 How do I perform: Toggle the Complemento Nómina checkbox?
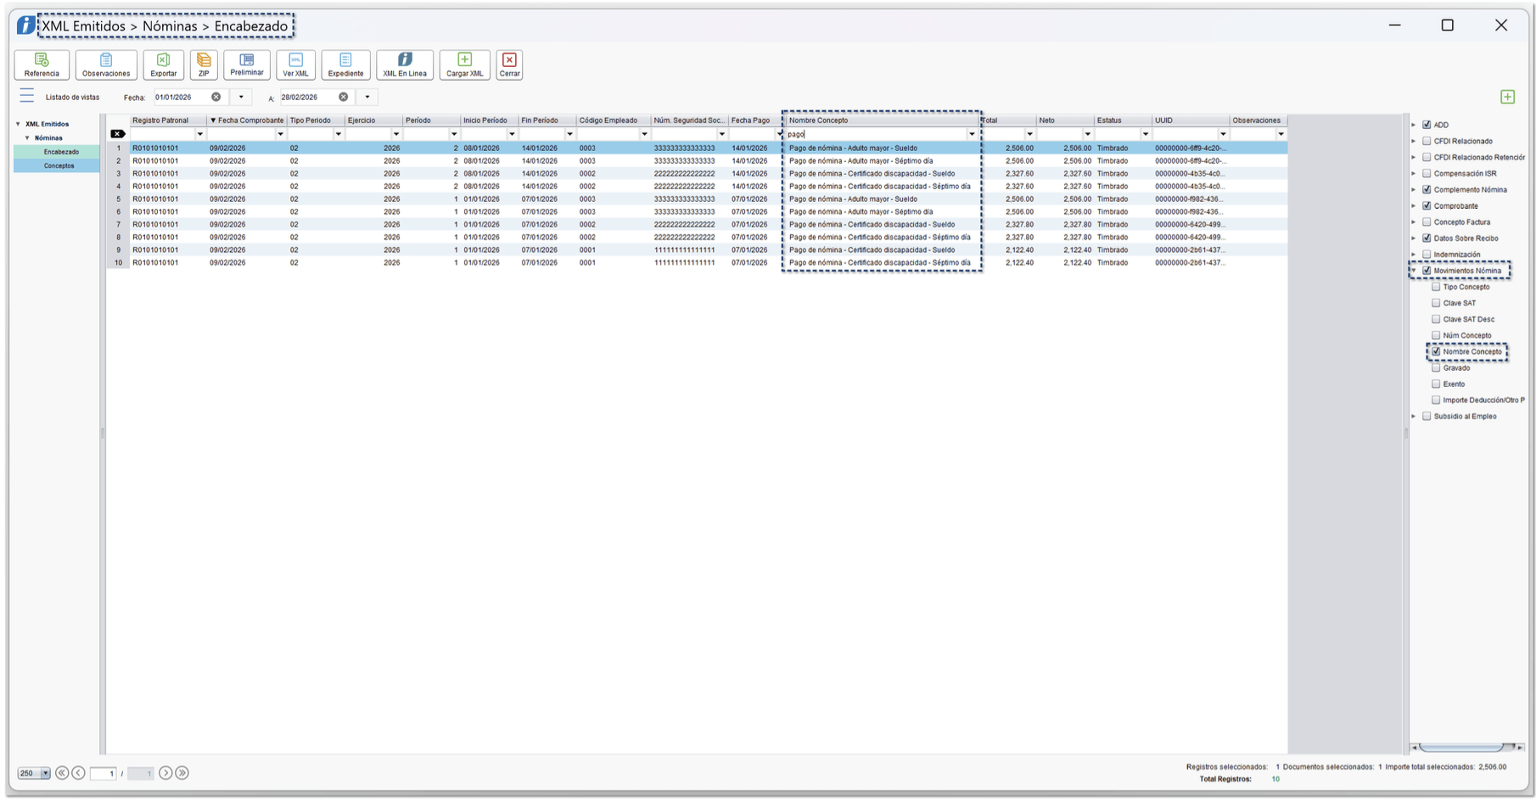pyautogui.click(x=1427, y=189)
